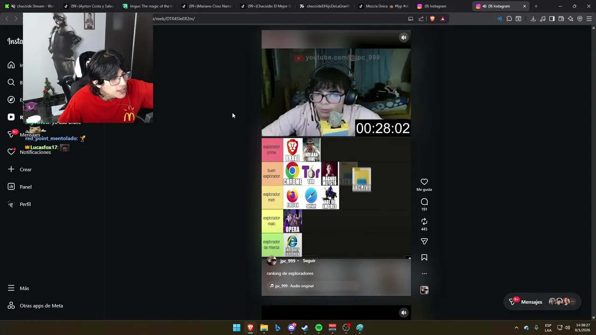
Task: Open the ESP LAA input language switcher
Action: [x=548, y=328]
